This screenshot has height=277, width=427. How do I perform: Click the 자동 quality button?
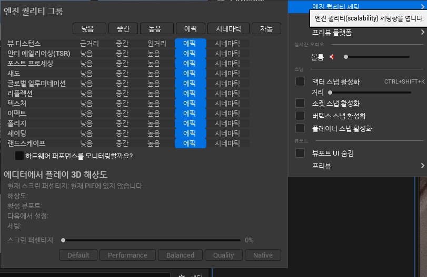click(266, 28)
